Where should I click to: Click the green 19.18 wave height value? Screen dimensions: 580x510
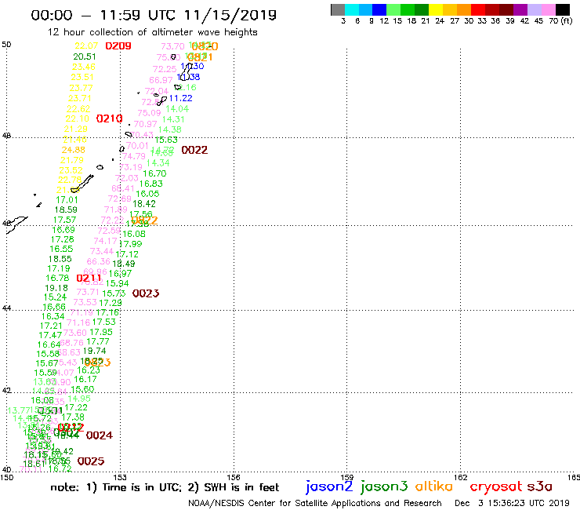(56, 288)
